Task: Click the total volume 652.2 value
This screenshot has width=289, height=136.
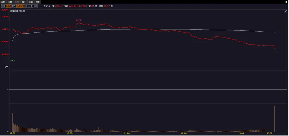Action: point(107,6)
